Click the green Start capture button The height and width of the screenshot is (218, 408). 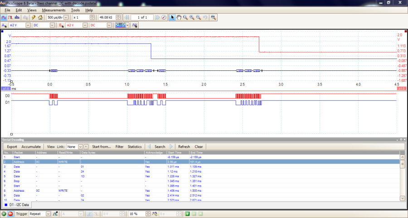(4, 213)
